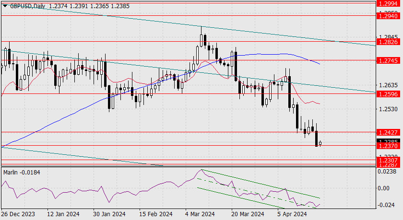Screen dimensions: 403x220
Task: Select the last small white candlestick on the chart
Action: [x=320, y=143]
